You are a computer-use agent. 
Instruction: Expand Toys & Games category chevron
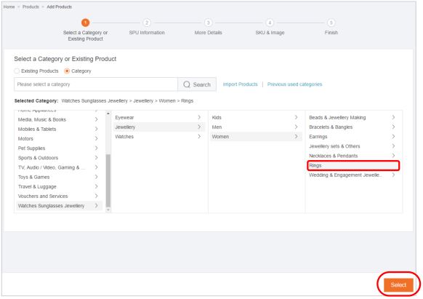[x=97, y=177]
